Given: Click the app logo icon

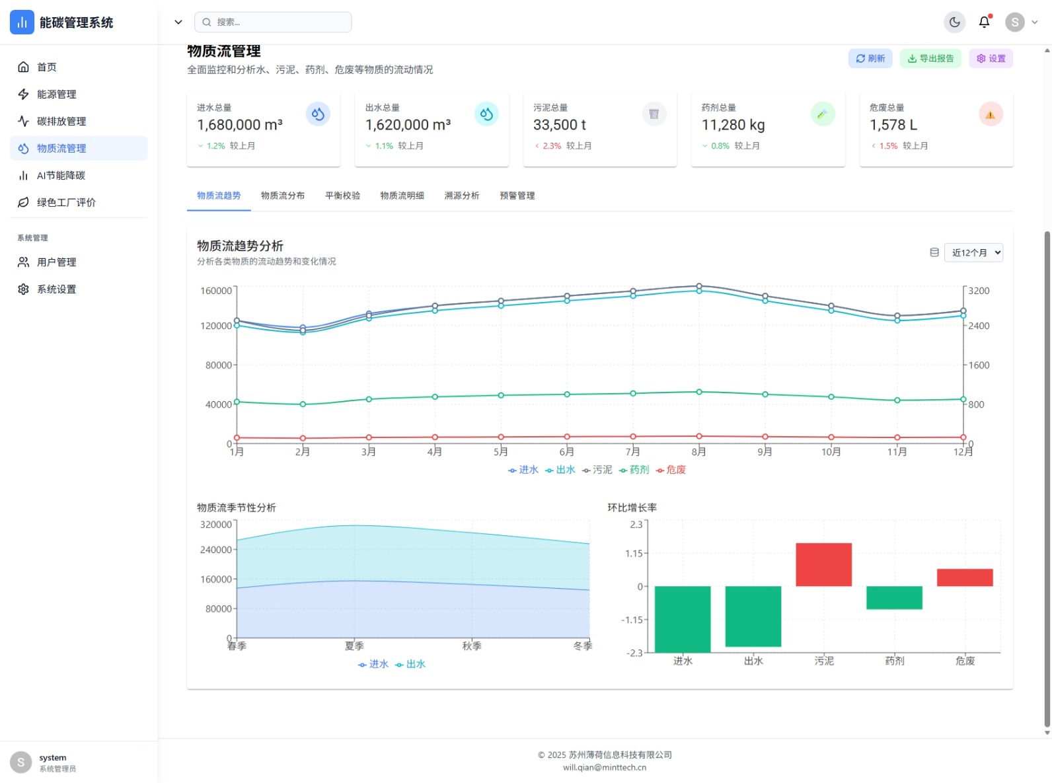Looking at the screenshot, I should (22, 22).
